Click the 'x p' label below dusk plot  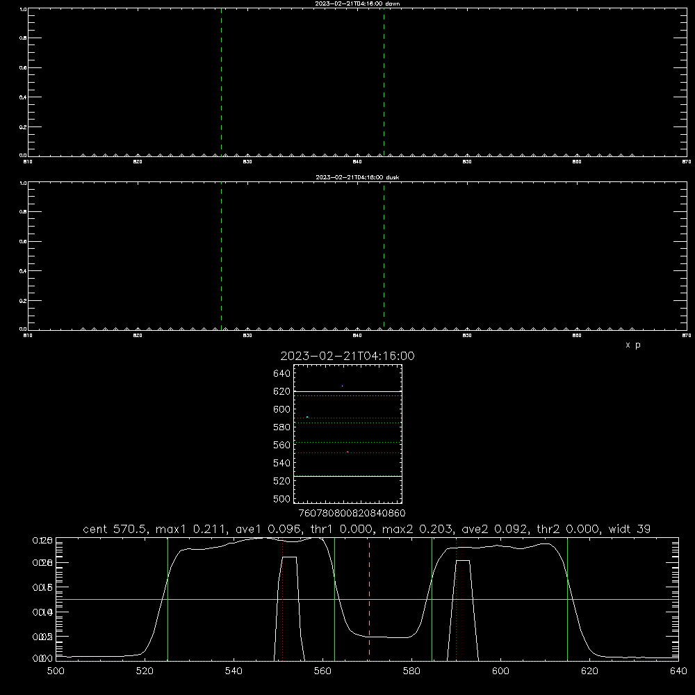[x=633, y=345]
